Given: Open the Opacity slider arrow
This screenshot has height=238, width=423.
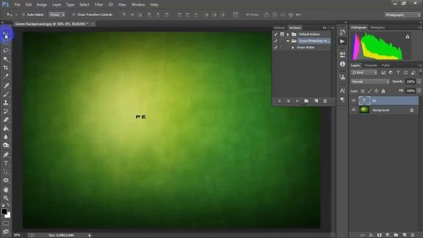Looking at the screenshot, I should pyautogui.click(x=419, y=81).
